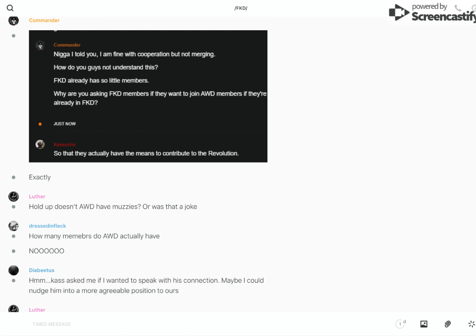The height and width of the screenshot is (336, 476).
Task: Click Diabeetus's round dark avatar
Action: [x=13, y=270]
